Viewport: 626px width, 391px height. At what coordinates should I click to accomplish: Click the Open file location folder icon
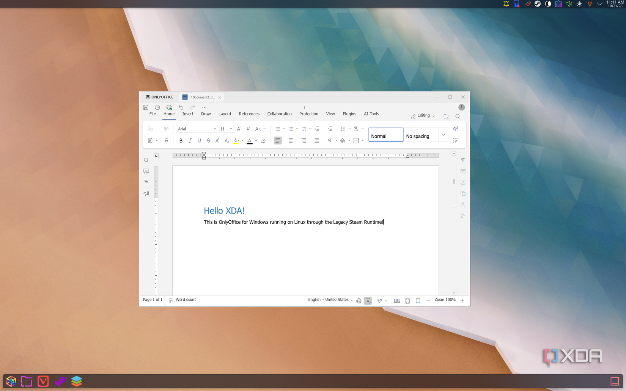[446, 116]
